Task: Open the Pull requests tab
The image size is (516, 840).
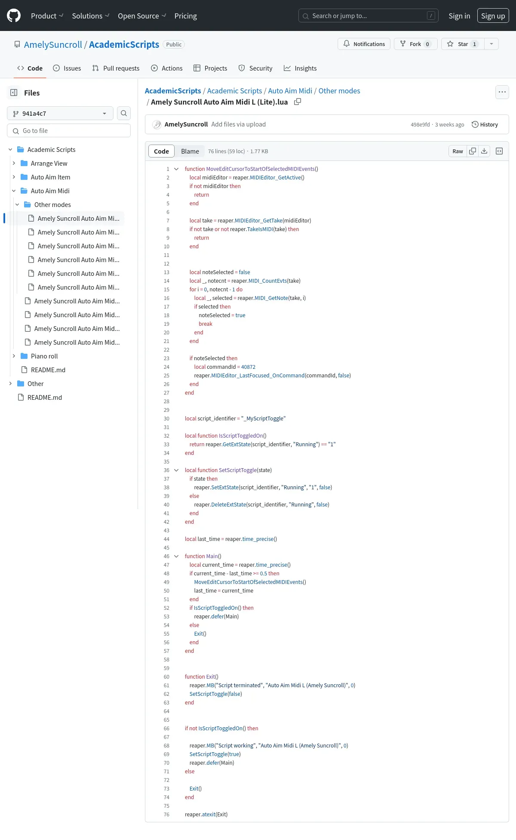Action: point(116,68)
